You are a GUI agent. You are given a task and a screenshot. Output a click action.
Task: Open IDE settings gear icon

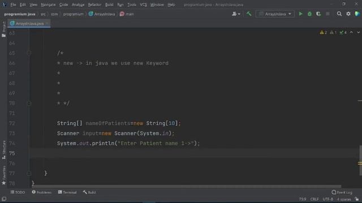[348, 14]
